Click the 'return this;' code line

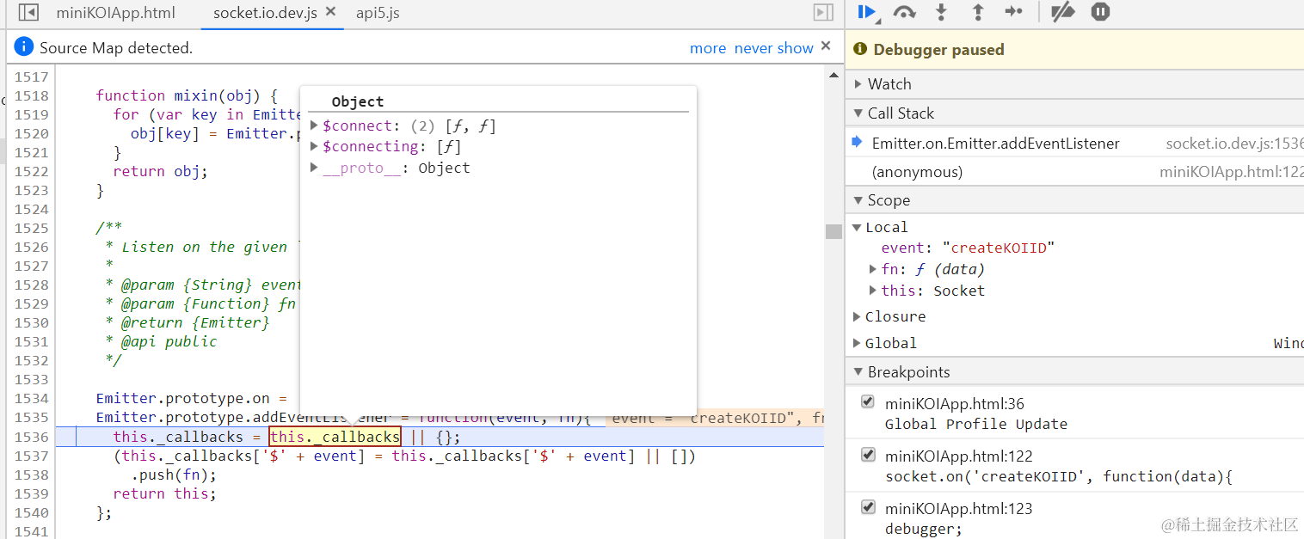tap(164, 493)
